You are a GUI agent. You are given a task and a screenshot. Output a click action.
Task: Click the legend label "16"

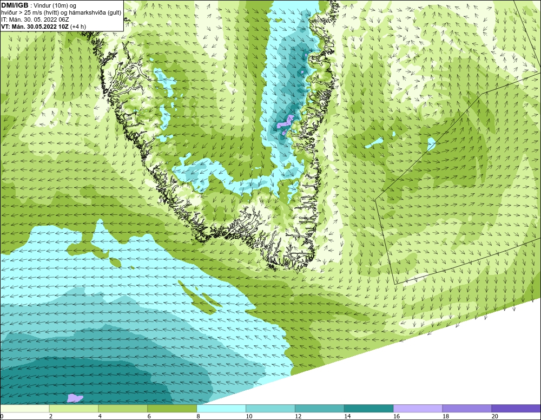point(397,416)
